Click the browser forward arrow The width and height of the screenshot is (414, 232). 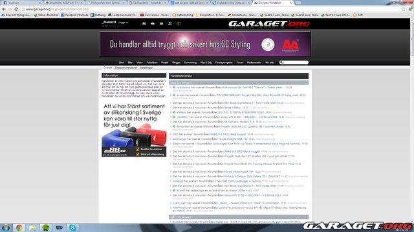tap(10, 9)
